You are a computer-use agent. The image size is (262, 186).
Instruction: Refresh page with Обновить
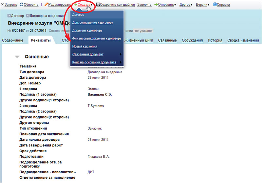pos(31,5)
